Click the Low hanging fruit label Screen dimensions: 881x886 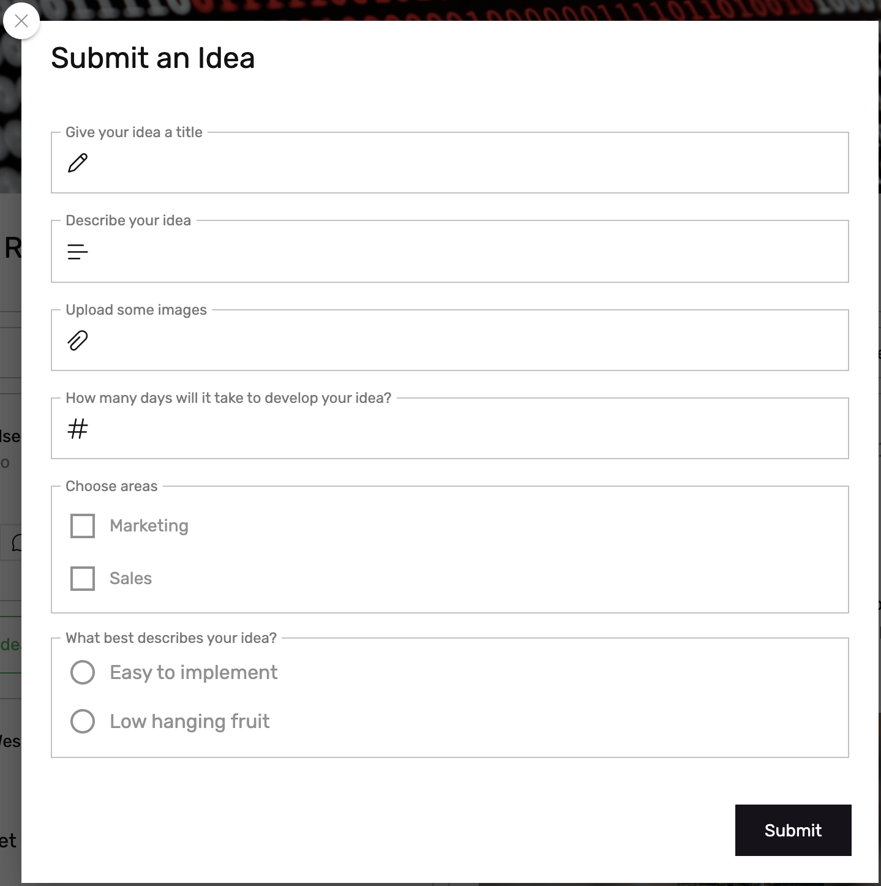tap(190, 721)
